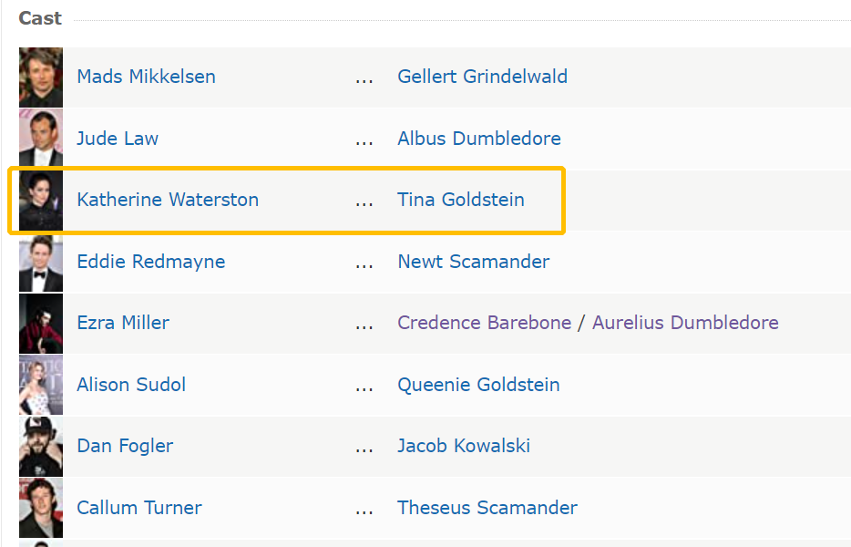
Task: Open Eddie Redmayne's headshot thumbnail
Action: tap(41, 262)
